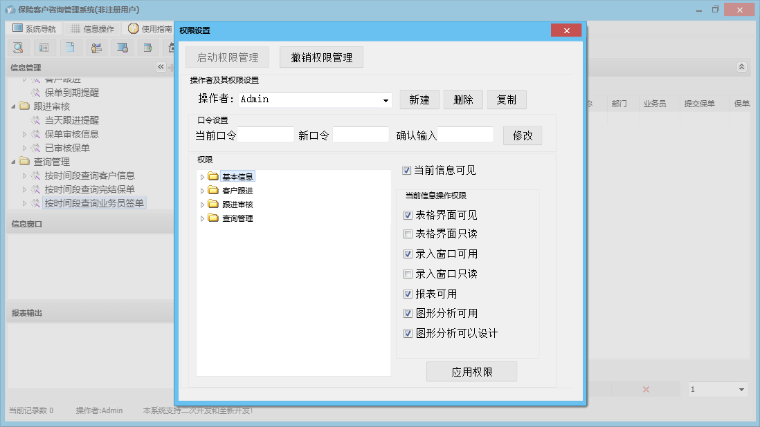Toggle 报表可用 checkbox

408,294
